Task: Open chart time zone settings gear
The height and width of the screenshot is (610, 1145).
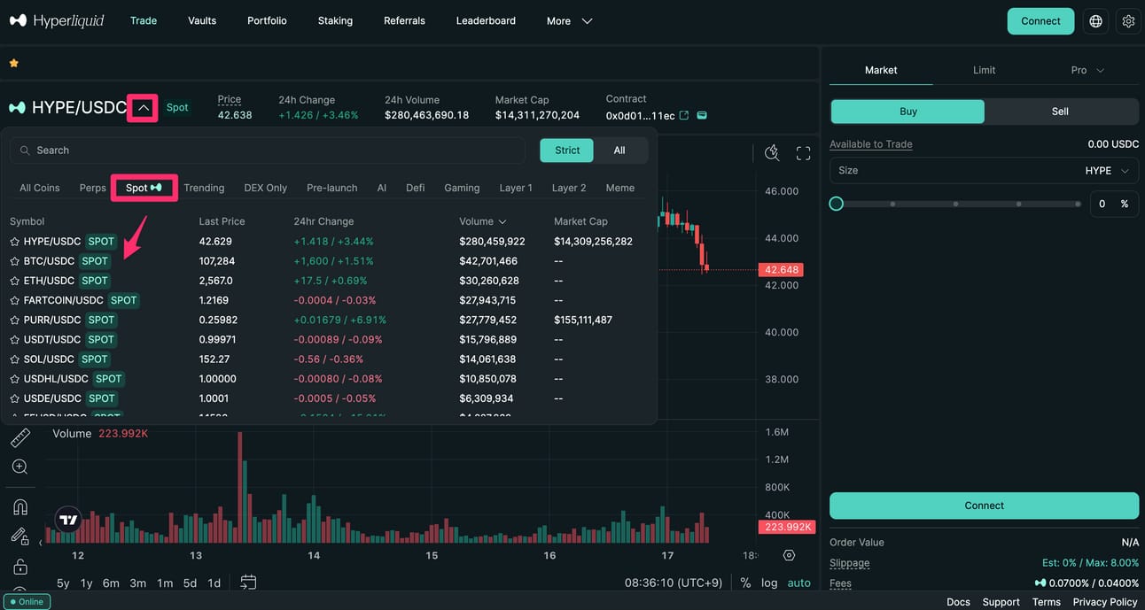Action: [x=789, y=555]
